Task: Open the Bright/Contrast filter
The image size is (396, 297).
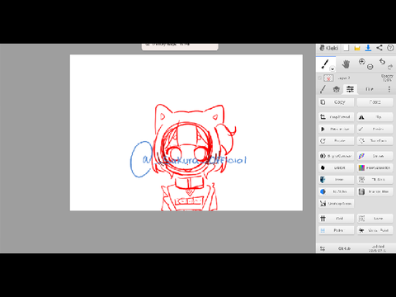Action: (337, 156)
